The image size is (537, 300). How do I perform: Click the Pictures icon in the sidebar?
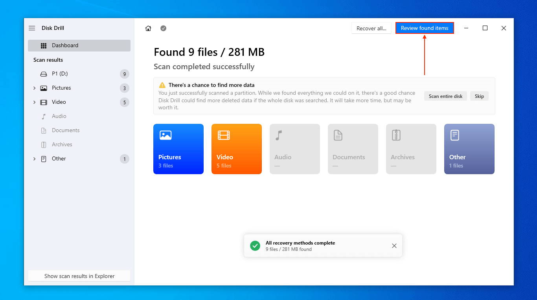44,88
